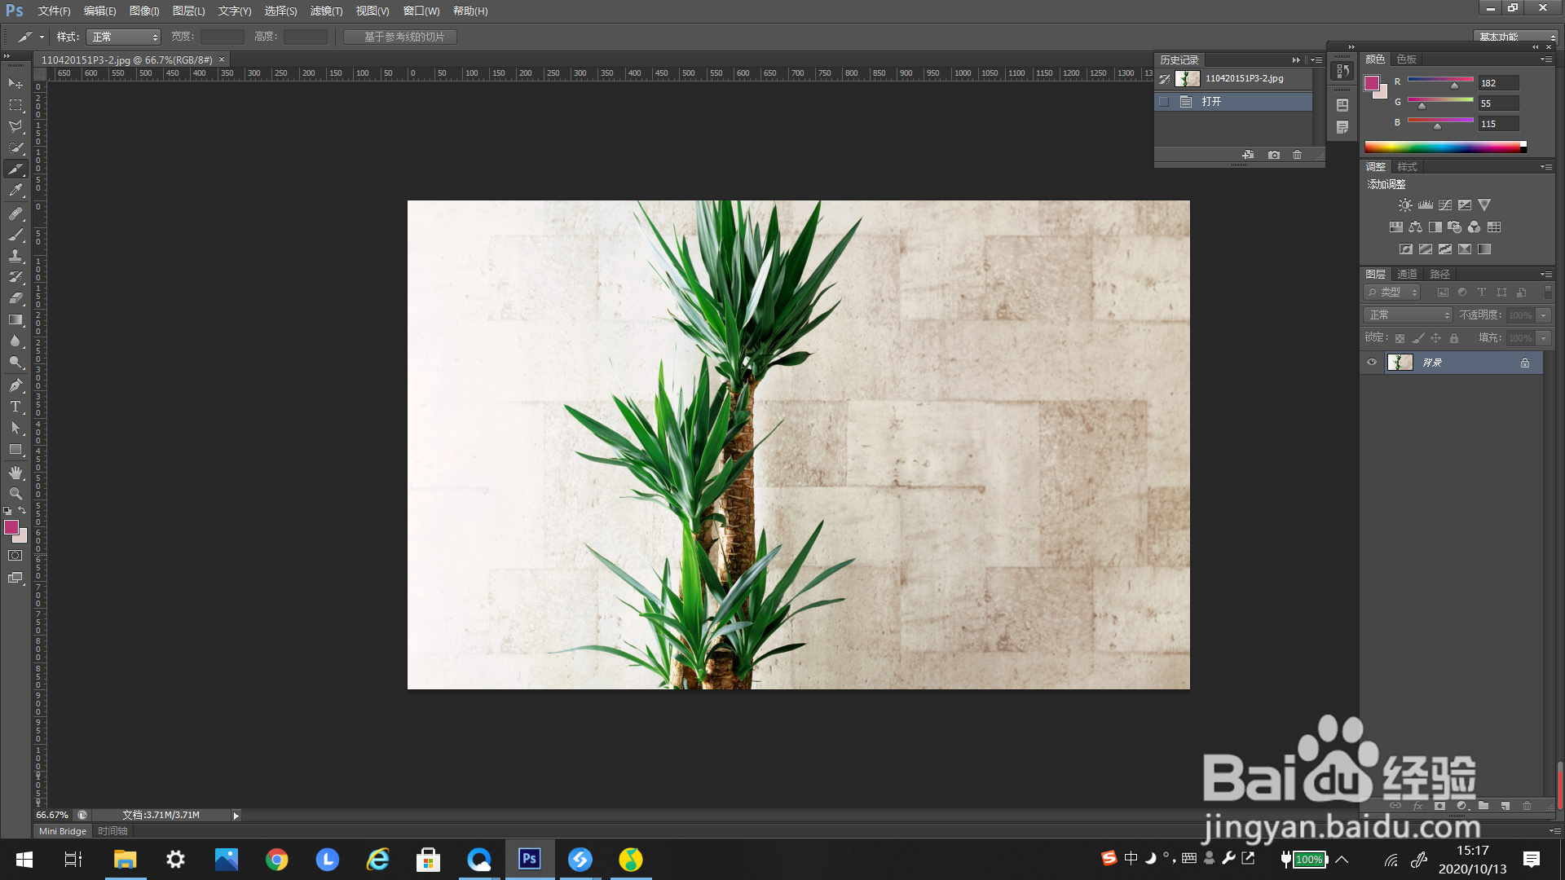Select the Hand tool
Screen dimensions: 1565x880
15,473
